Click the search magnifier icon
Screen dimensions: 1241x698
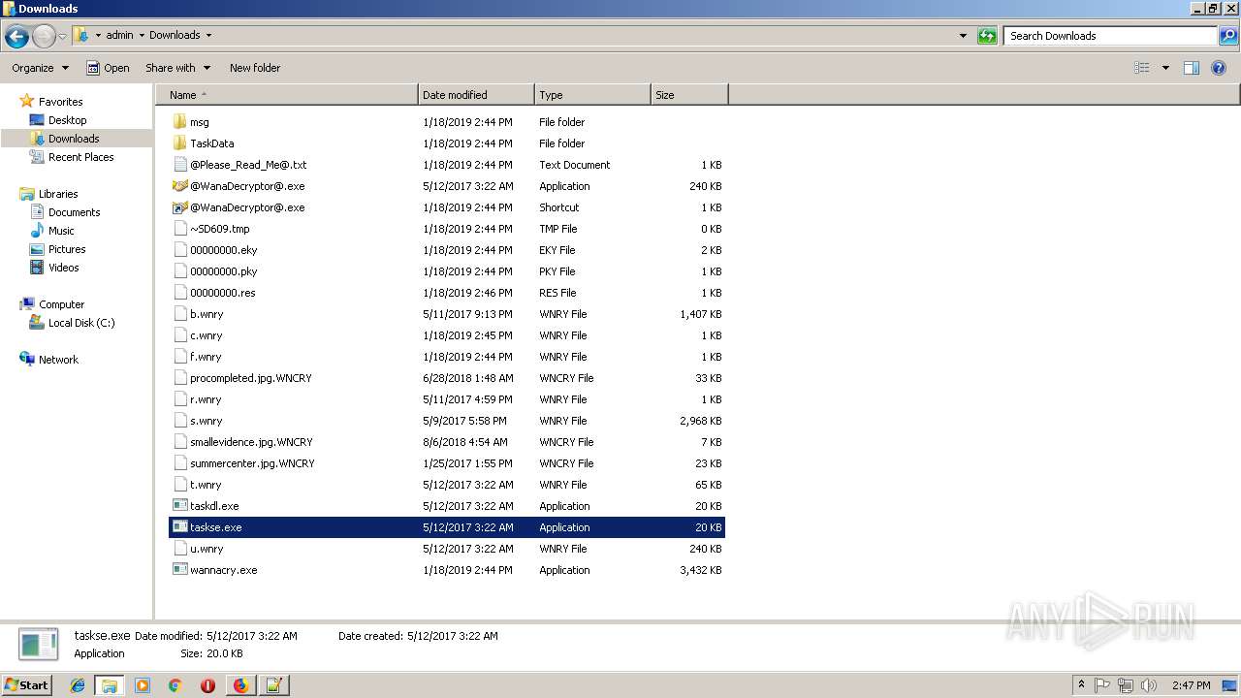point(1228,36)
